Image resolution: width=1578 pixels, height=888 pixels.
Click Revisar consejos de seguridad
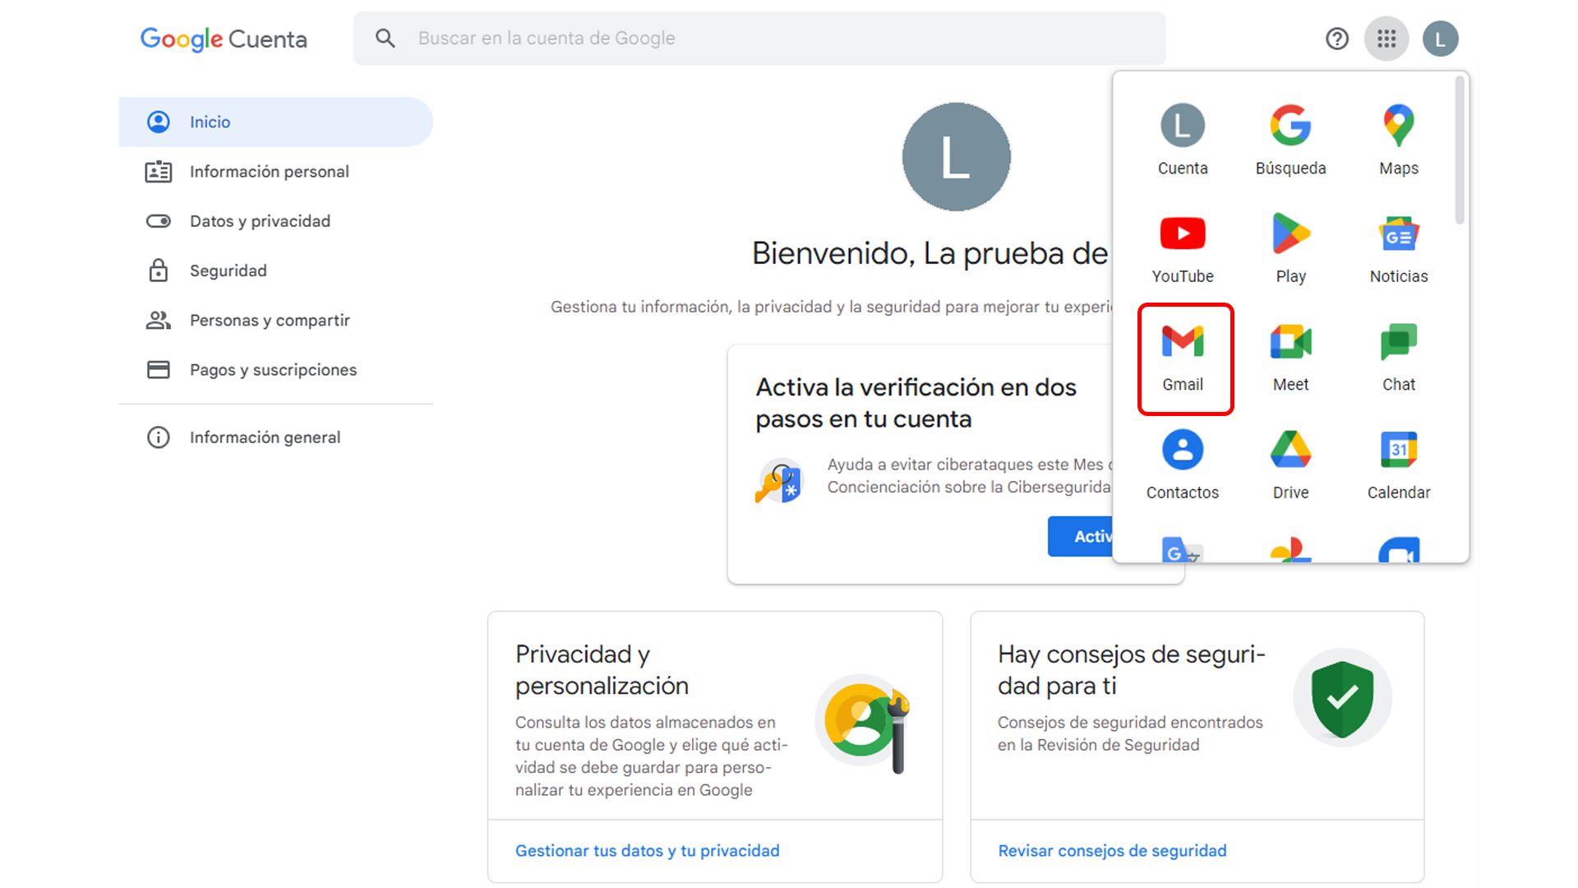click(1111, 850)
